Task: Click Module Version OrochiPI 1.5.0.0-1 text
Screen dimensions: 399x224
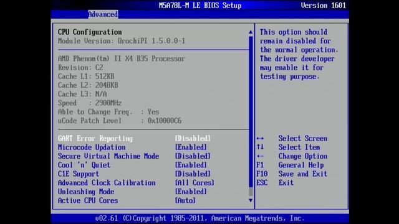Action: [122, 41]
